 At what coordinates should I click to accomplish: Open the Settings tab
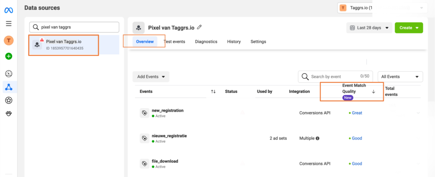(258, 42)
